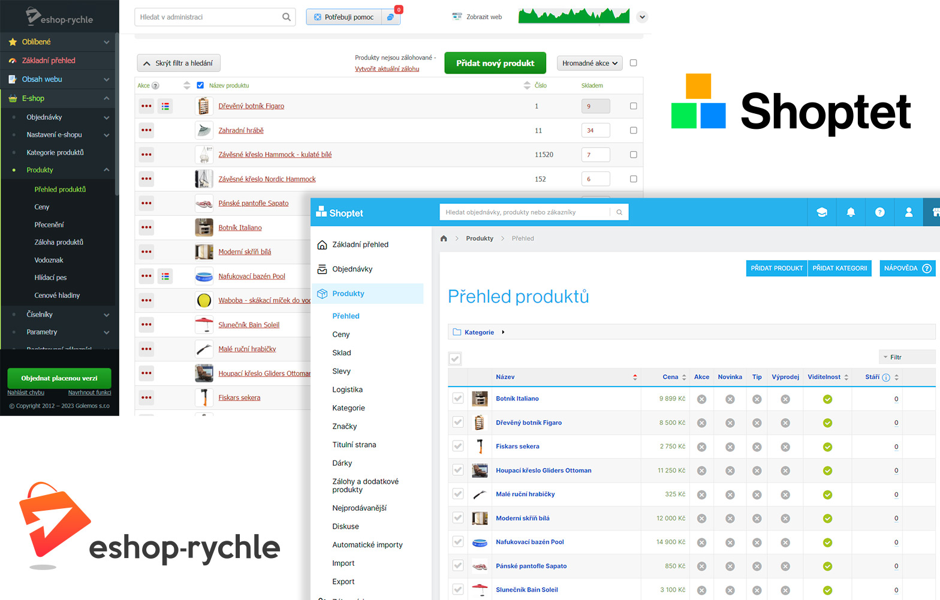
Task: Open actions menu for Zahradní hrábě row
Action: point(146,130)
